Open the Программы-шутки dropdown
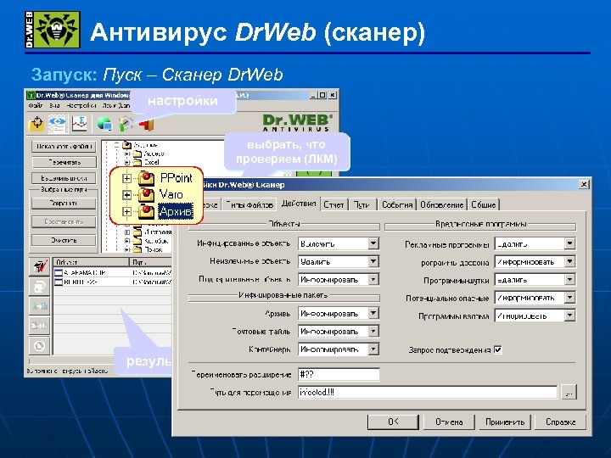Image resolution: width=611 pixels, height=458 pixels. 569,279
